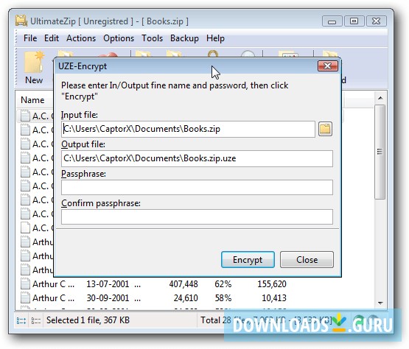Click the packed size 155,620
The height and width of the screenshot is (349, 409).
pyautogui.click(x=272, y=284)
